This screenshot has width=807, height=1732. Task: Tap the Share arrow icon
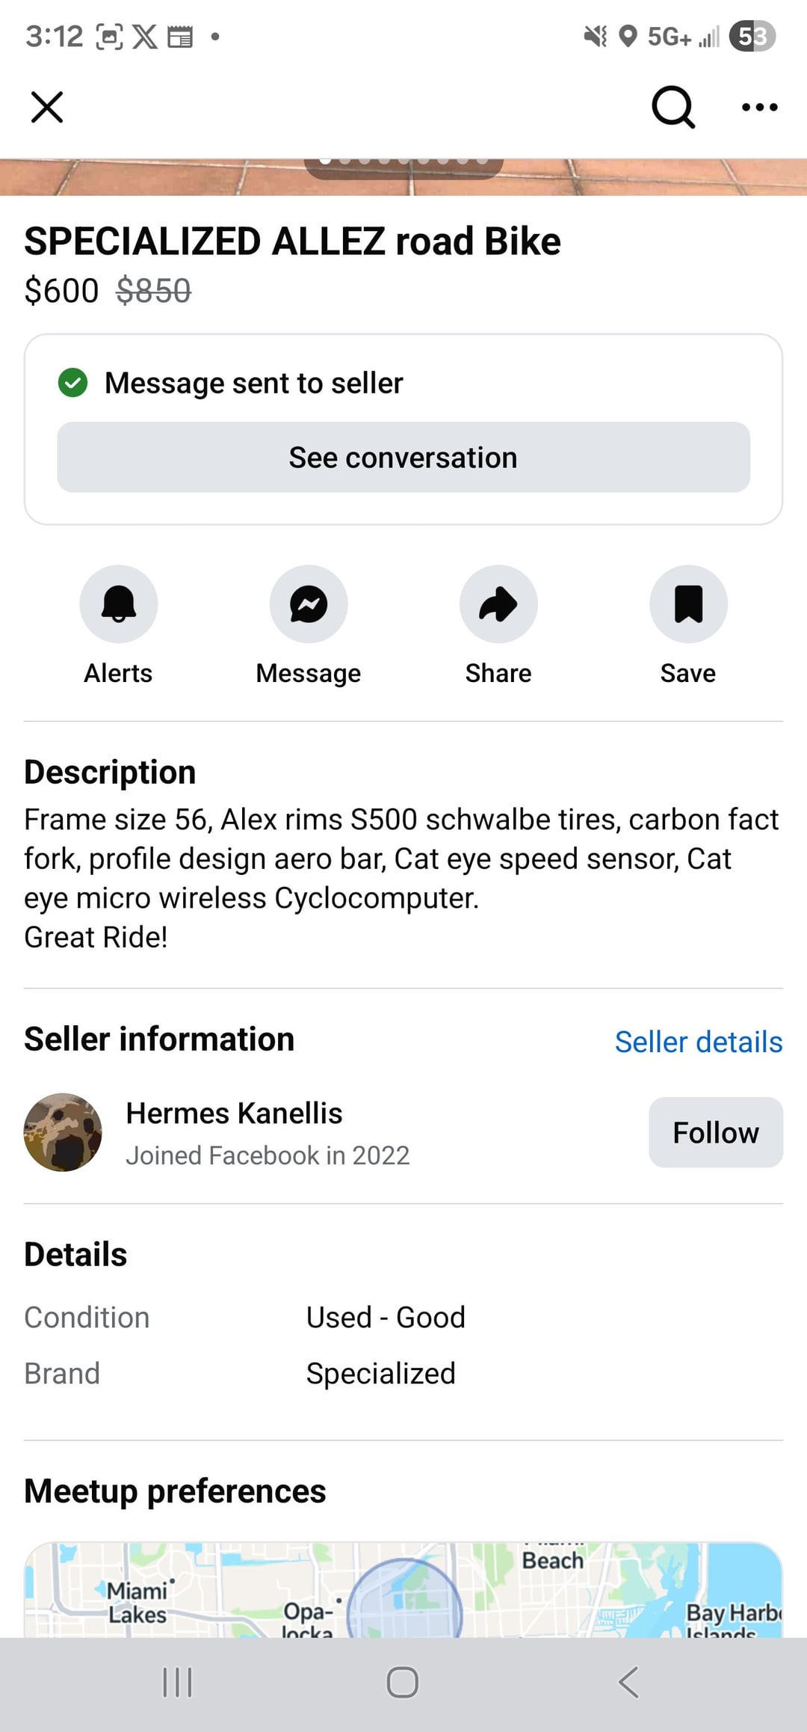tap(498, 604)
